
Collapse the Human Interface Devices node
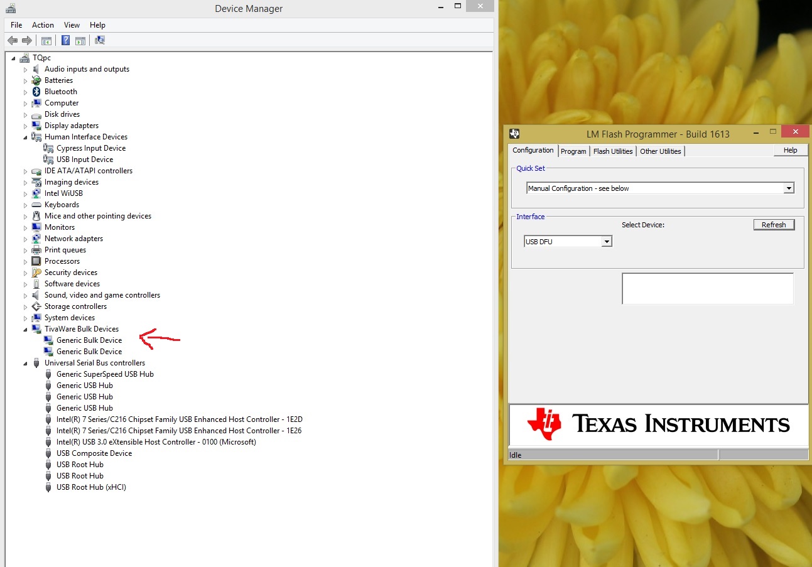pos(26,137)
